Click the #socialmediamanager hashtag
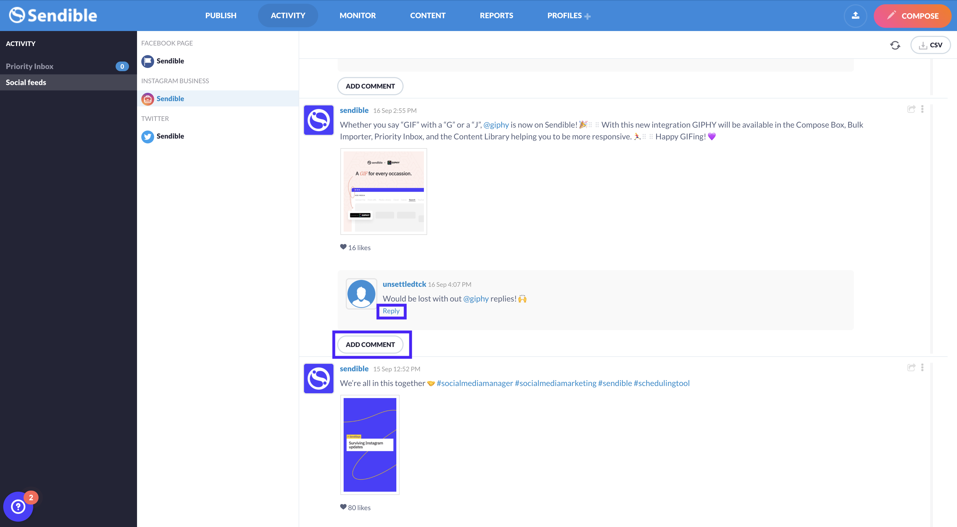 pos(475,383)
